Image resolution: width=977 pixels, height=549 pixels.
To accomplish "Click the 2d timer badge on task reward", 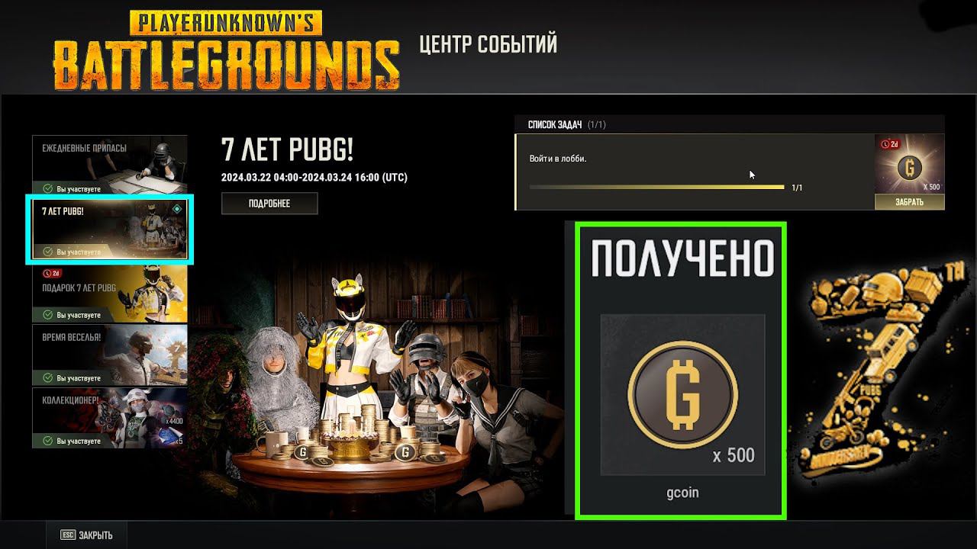I will pos(890,144).
